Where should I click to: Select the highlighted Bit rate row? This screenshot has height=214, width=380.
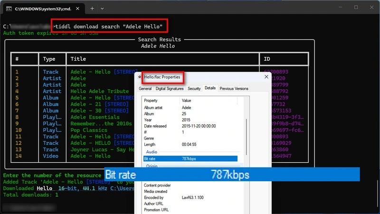pyautogui.click(x=190, y=159)
